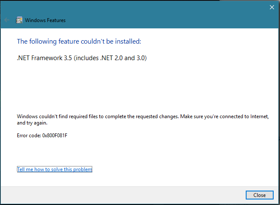Open 'Tell me how to solve this problem'
The image size is (280, 205).
[55, 169]
